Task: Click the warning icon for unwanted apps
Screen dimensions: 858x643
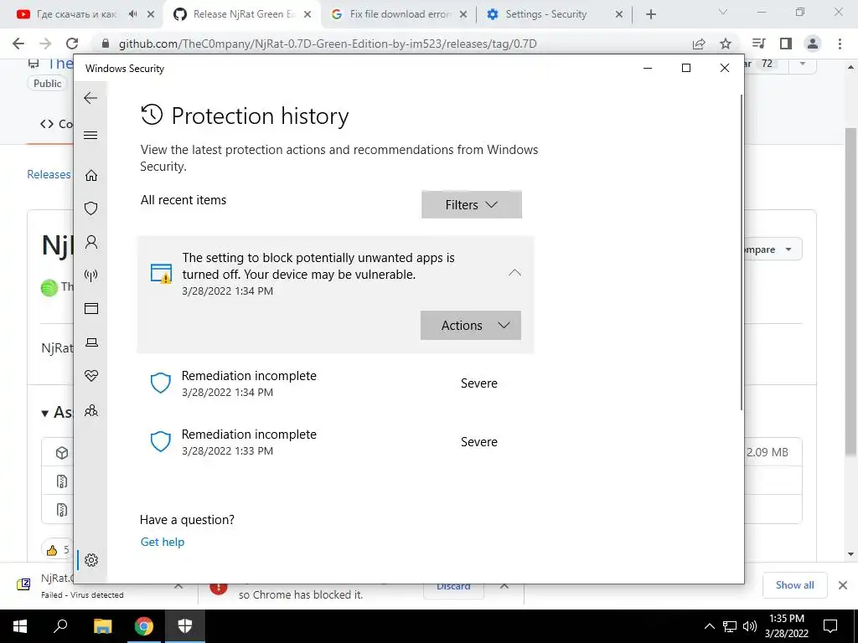Action: [162, 274]
